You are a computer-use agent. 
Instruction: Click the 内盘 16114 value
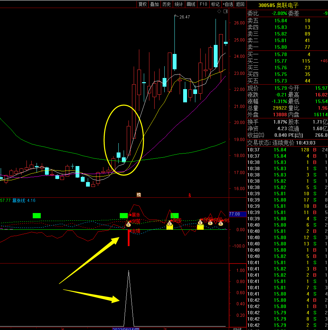coord(321,115)
